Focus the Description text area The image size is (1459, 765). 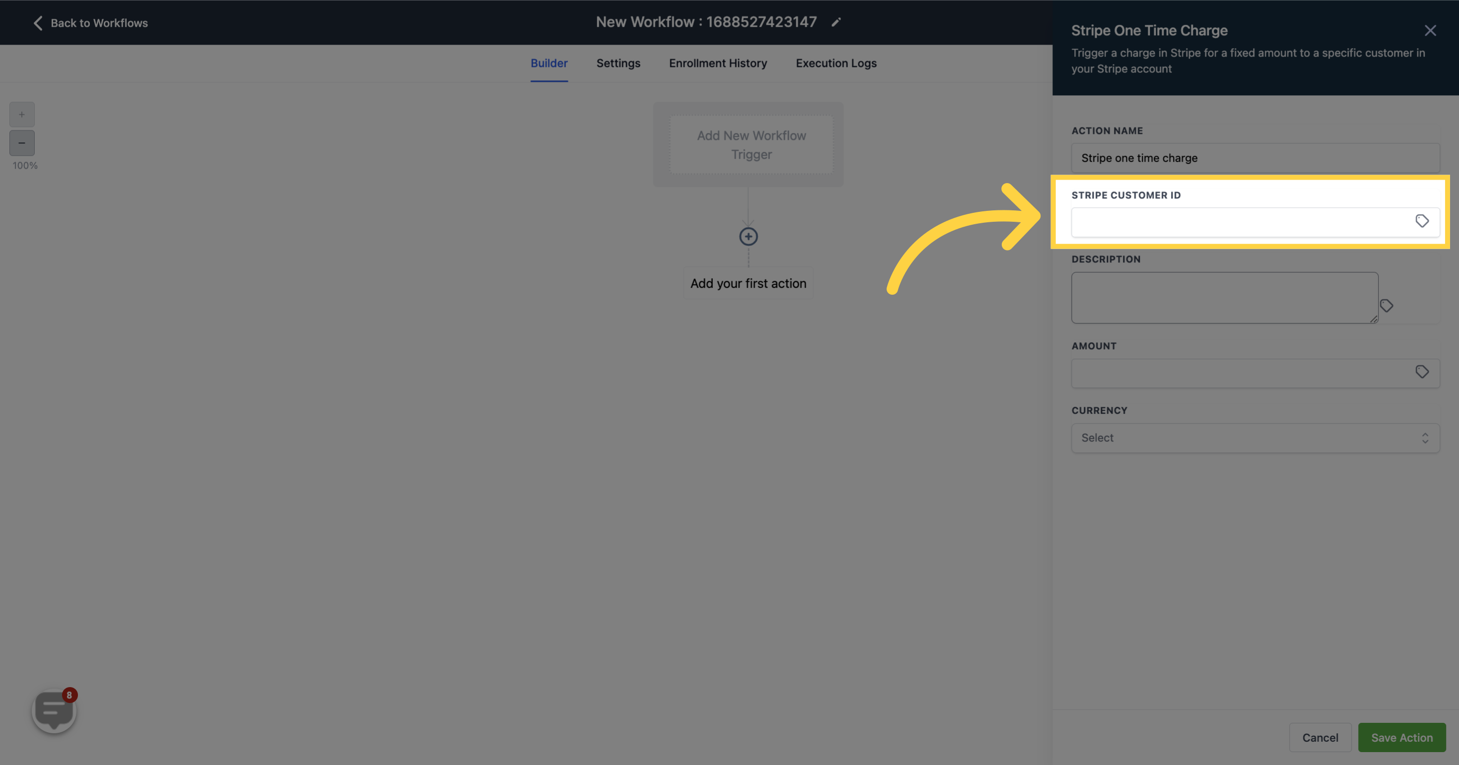(1225, 298)
